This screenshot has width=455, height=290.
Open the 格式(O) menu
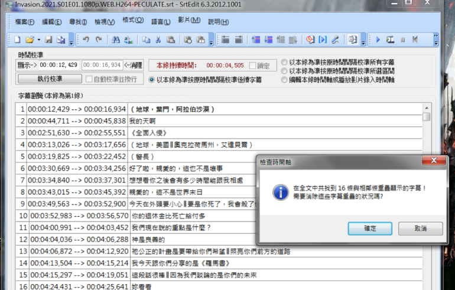coord(133,20)
